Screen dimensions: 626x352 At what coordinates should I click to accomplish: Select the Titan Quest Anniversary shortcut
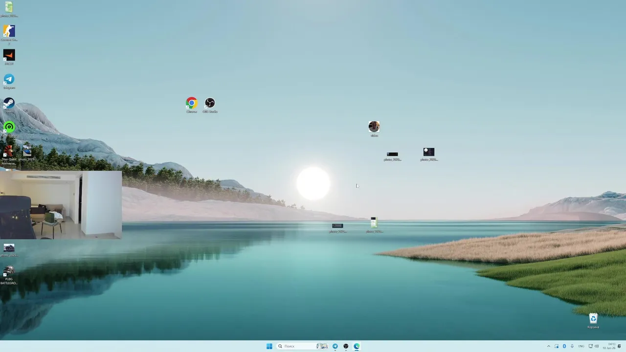tap(9, 155)
